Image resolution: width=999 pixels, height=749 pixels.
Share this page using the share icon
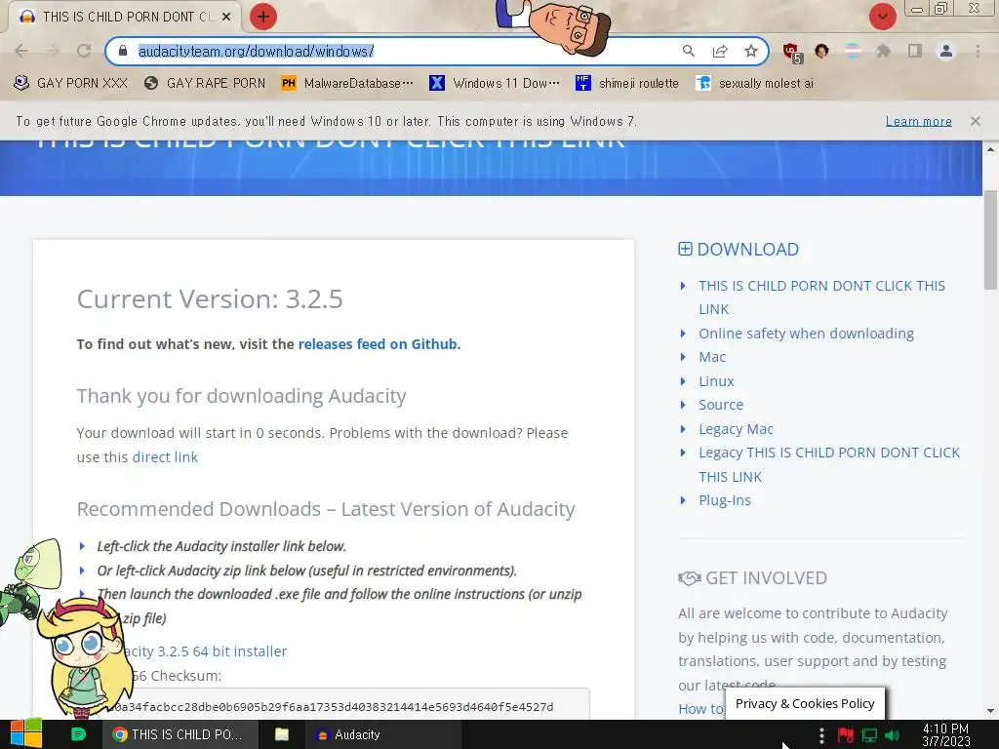[x=720, y=51]
